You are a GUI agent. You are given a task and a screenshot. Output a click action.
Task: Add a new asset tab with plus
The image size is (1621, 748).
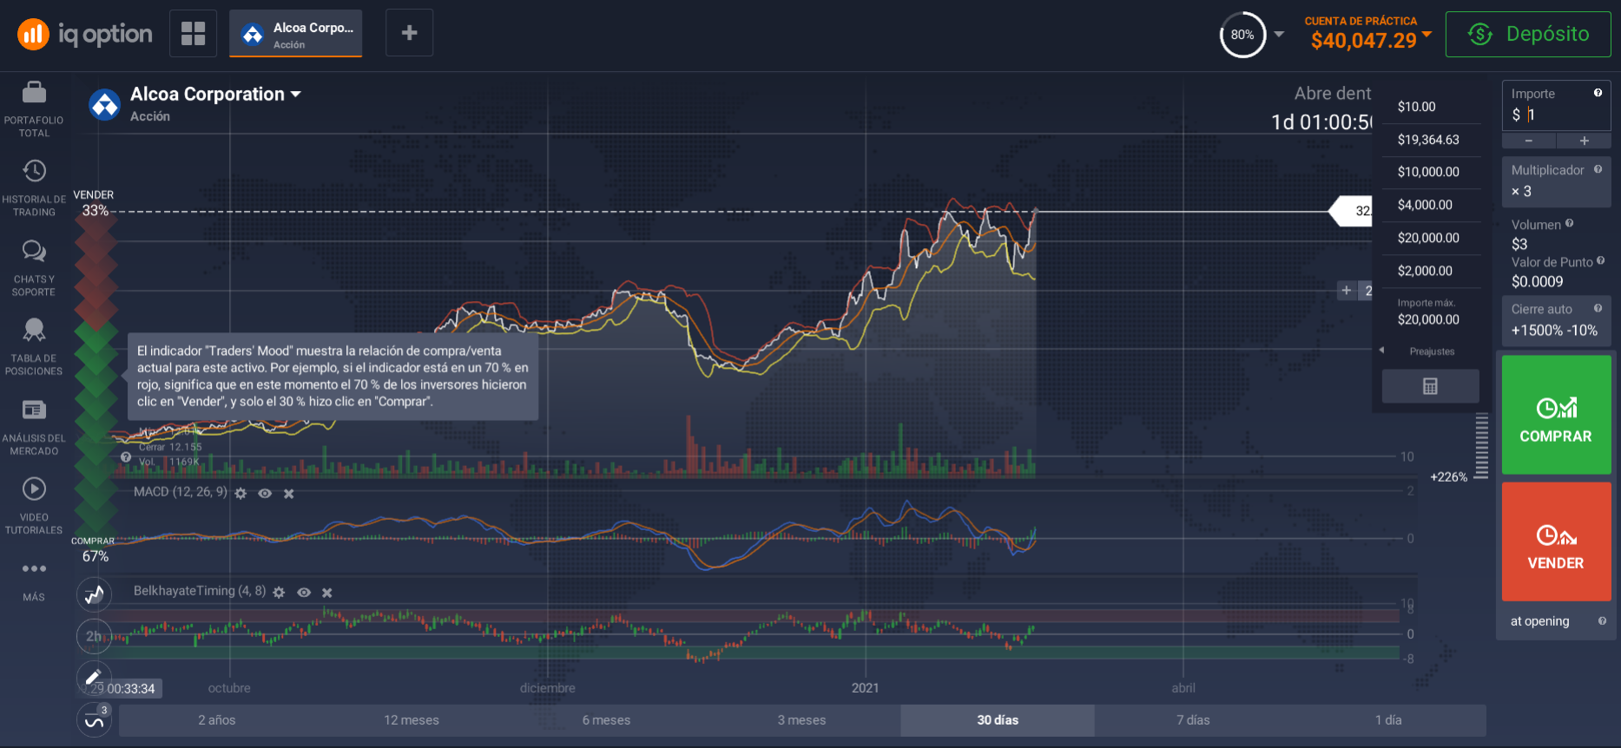[x=409, y=33]
